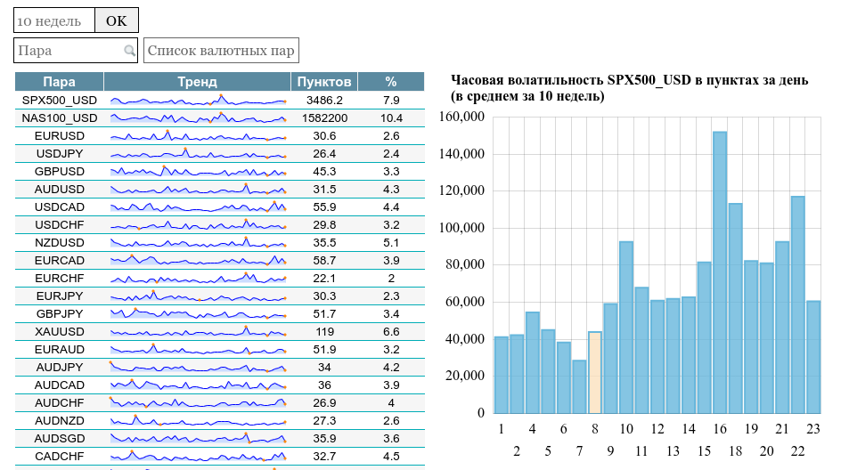Click the shortest bar at hour 7
Screen dimensions: 849x470
pyautogui.click(x=579, y=386)
